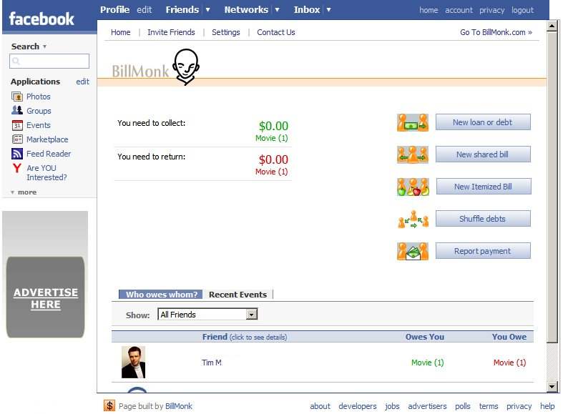The width and height of the screenshot is (563, 414).
Task: Click the New shared bill icon
Action: click(x=413, y=154)
